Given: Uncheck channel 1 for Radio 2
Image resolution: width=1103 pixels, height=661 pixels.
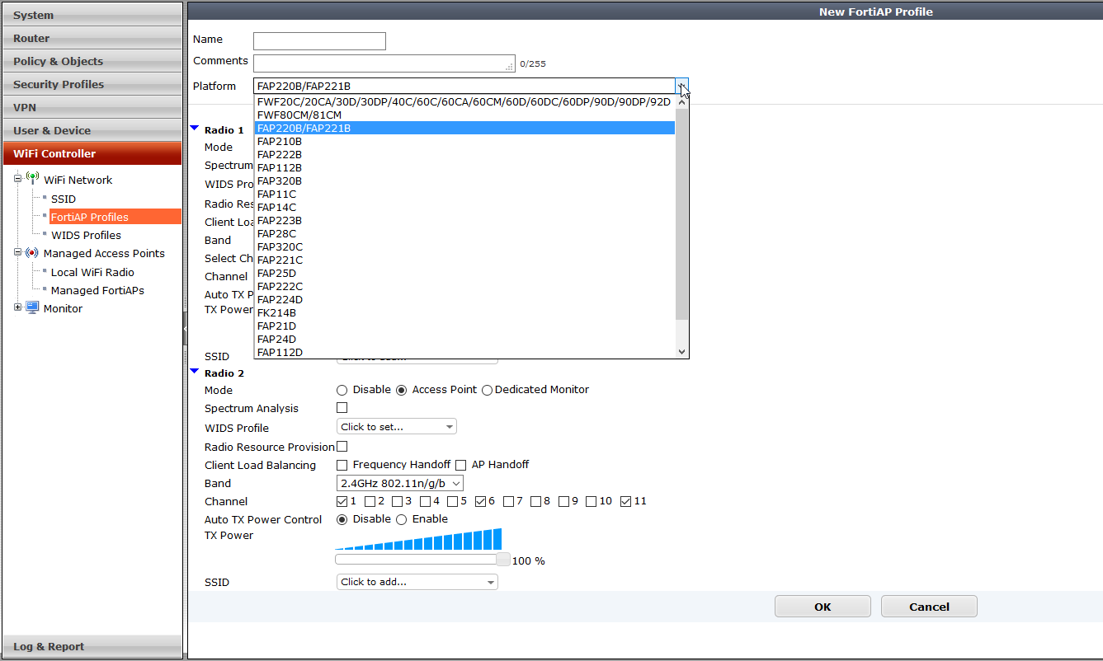Looking at the screenshot, I should pos(342,501).
